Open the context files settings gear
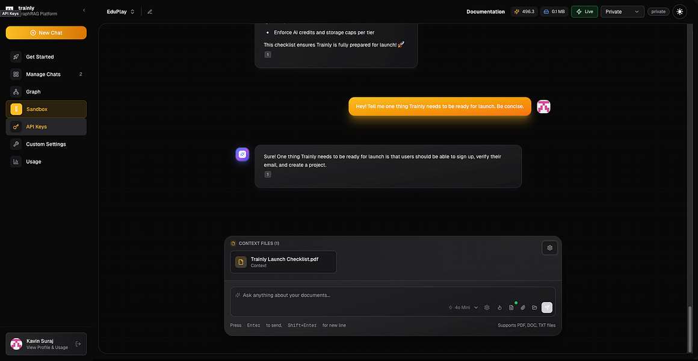The image size is (698, 361). [x=550, y=248]
